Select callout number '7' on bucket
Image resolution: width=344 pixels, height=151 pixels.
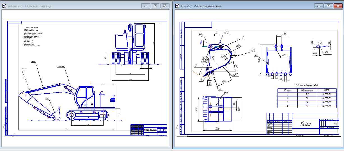coord(196,65)
